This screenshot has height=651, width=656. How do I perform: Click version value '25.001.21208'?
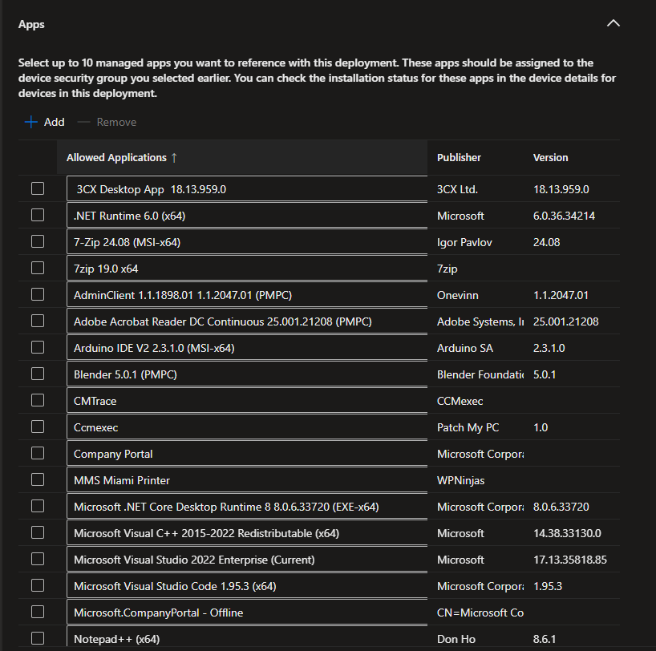(565, 321)
